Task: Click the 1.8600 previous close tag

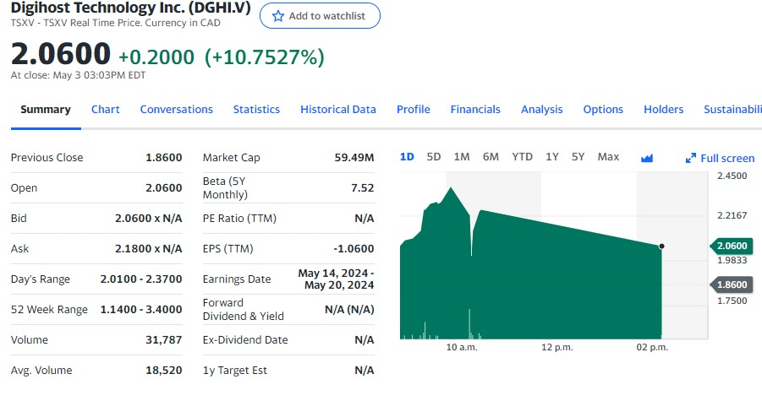Action: pos(732,284)
